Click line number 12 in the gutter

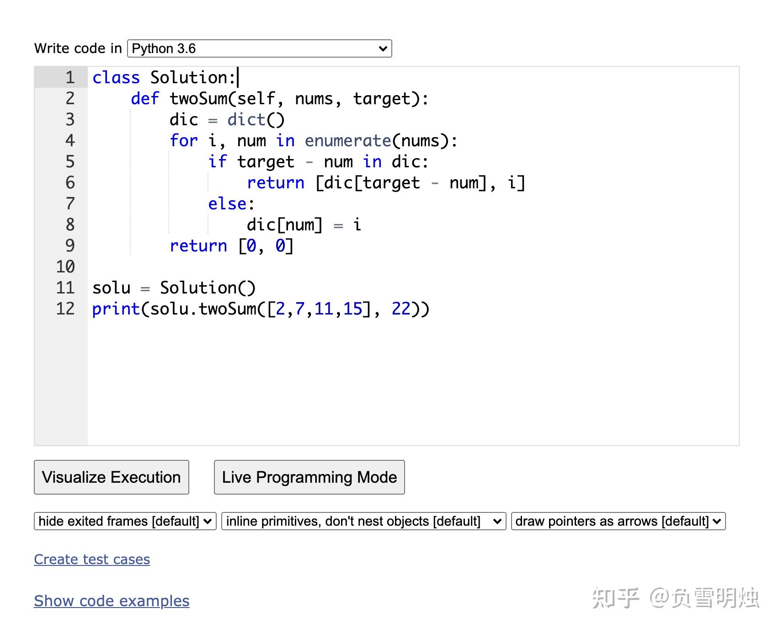(x=65, y=309)
